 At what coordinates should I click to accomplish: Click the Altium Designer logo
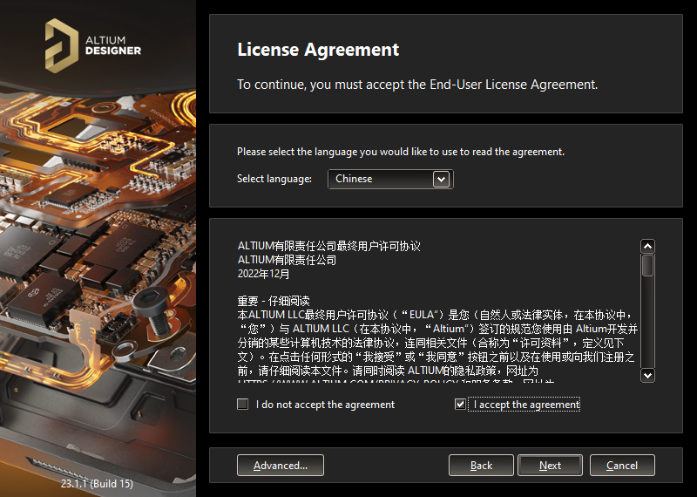93,45
